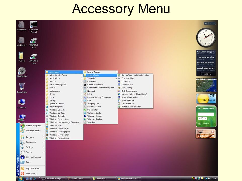Viewport: 242px width, 181px height.
Task: Switch to Untitled - Paint taskbar button
Action: coord(78,179)
